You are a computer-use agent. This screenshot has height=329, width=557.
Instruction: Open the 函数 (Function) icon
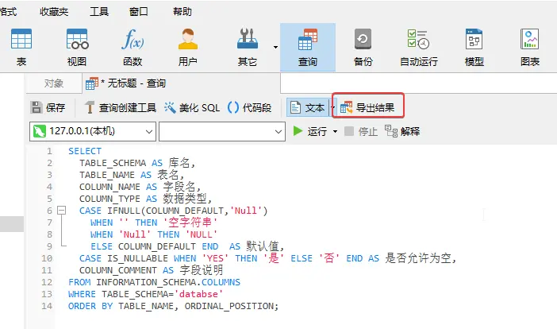tap(132, 46)
